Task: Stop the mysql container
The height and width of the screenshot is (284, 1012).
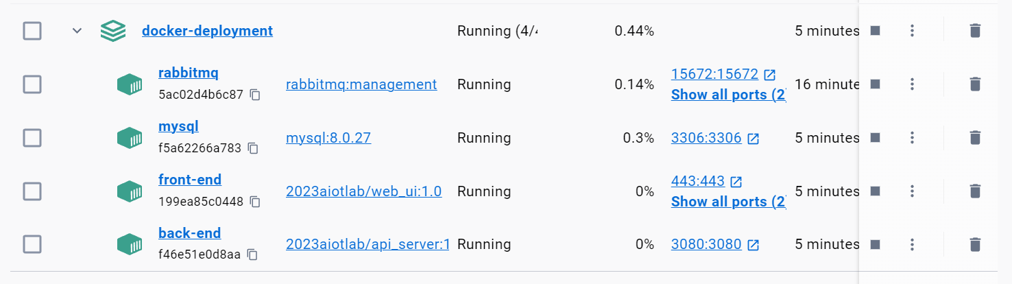Action: (x=875, y=137)
